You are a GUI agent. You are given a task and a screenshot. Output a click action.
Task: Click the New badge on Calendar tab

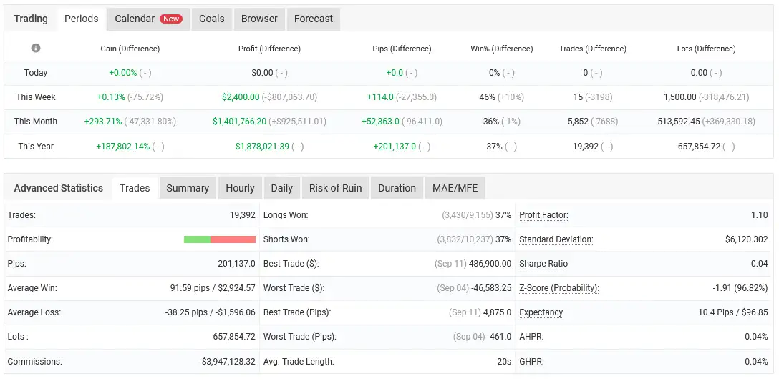pyautogui.click(x=171, y=19)
